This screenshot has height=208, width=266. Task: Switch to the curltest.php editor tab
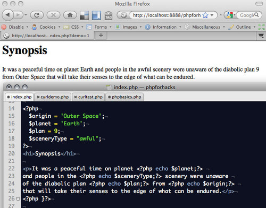click(x=88, y=97)
